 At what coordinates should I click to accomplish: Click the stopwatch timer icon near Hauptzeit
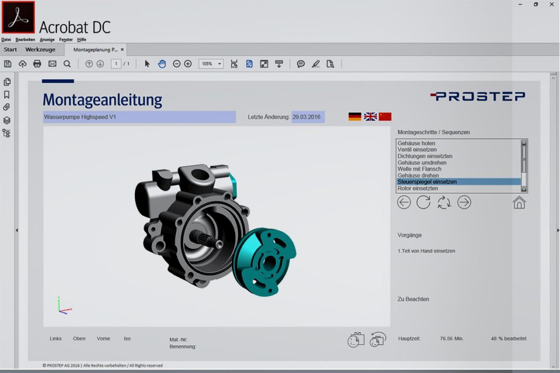click(x=355, y=339)
